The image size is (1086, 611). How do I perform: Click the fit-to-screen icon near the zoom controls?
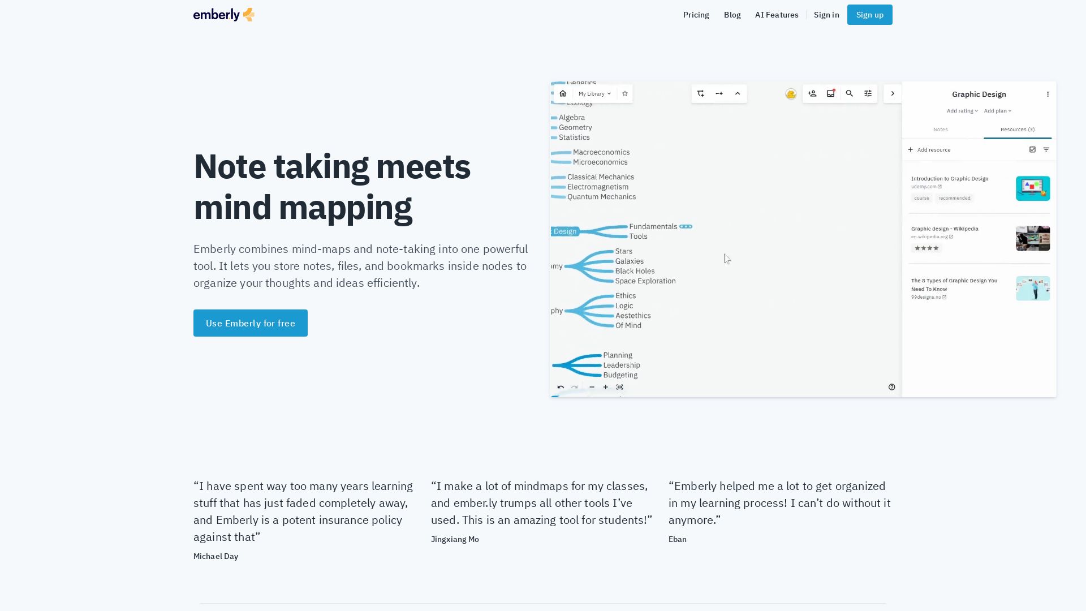click(620, 387)
